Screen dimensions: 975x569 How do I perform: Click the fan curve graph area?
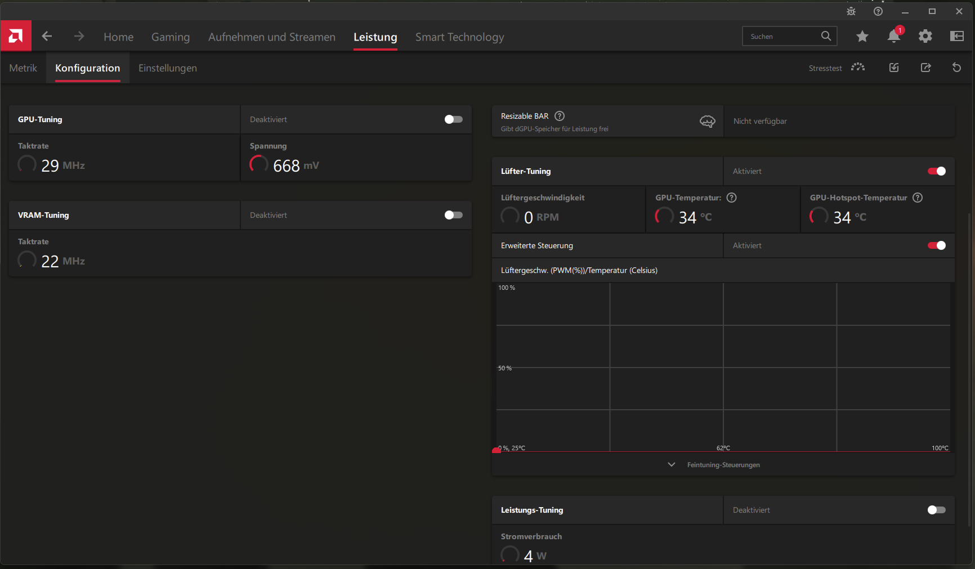point(723,367)
